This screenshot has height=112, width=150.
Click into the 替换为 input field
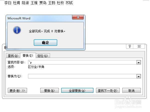pos(82,76)
